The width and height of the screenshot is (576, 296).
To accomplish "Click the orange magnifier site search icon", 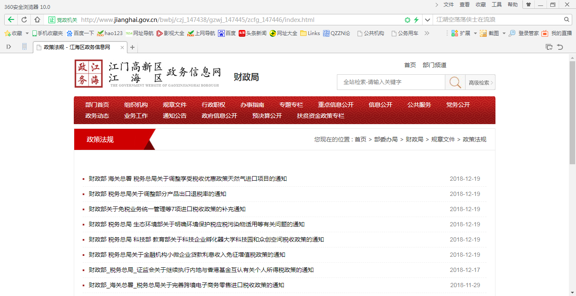I will point(455,82).
